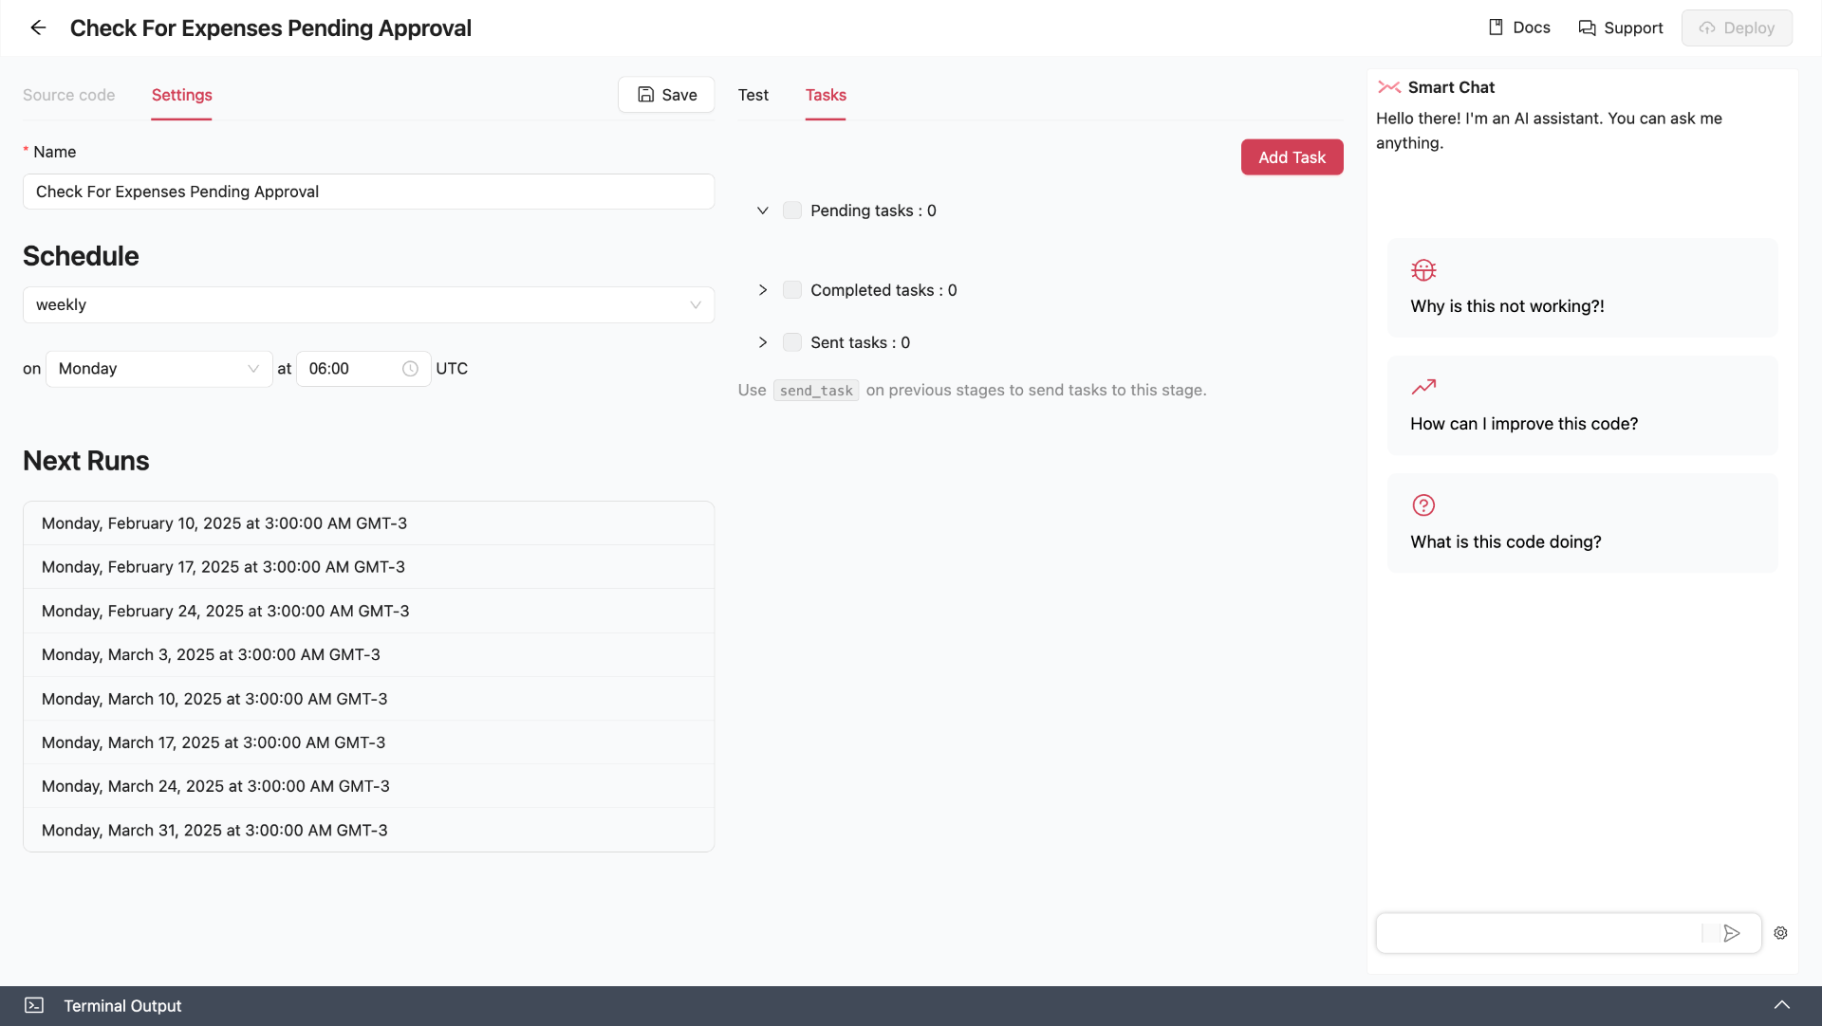Click the Save button label
The image size is (1822, 1026).
point(679,95)
